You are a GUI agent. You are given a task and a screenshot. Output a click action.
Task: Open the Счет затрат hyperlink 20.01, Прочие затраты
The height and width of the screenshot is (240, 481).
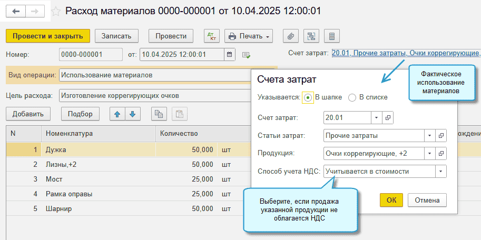point(406,53)
